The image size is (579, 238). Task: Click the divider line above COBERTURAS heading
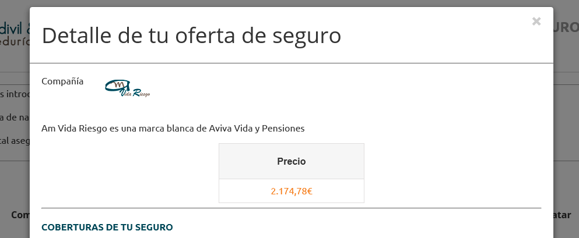point(292,208)
